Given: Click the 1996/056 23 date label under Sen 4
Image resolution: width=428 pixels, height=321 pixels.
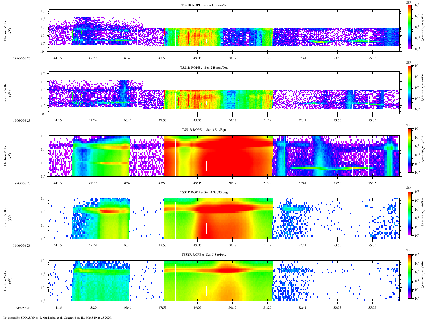Looking at the screenshot, I should tap(22, 246).
